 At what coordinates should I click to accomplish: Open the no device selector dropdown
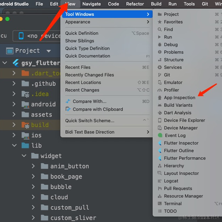click(x=37, y=36)
